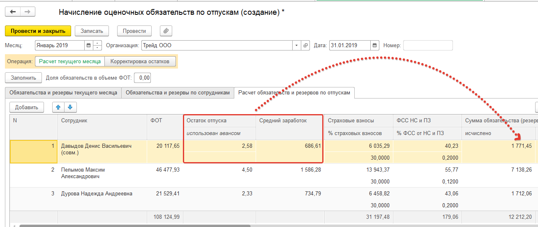Screen dimensions: 538x227
Task: Step the Месяц value with spinner
Action: click(x=97, y=46)
